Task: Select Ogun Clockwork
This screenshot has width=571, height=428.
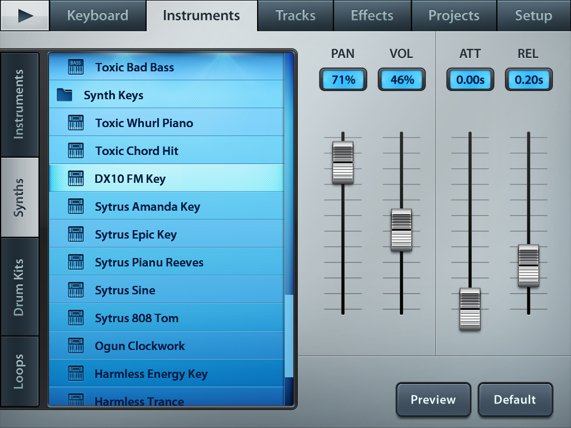Action: [x=166, y=346]
